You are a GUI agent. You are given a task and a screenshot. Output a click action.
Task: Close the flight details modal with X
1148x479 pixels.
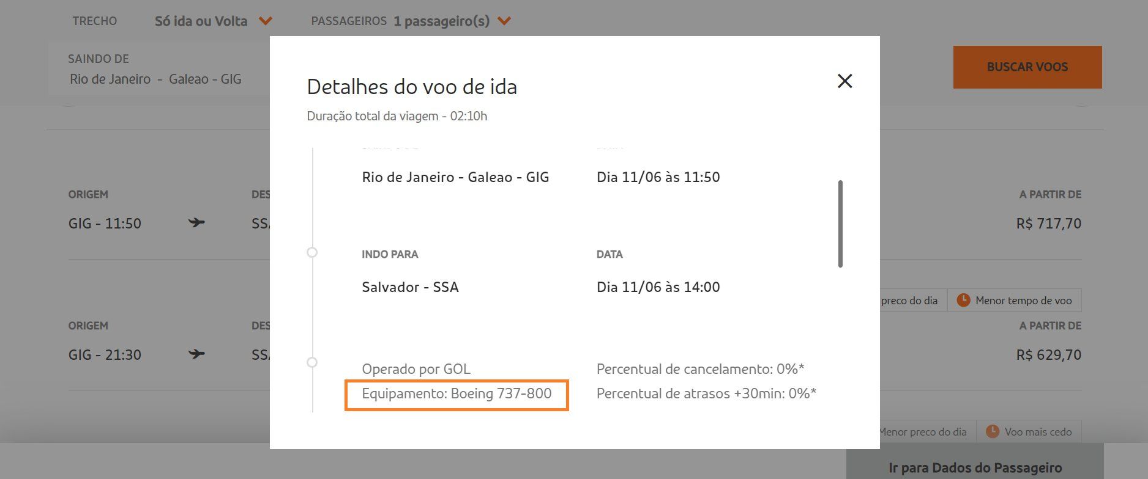tap(844, 81)
